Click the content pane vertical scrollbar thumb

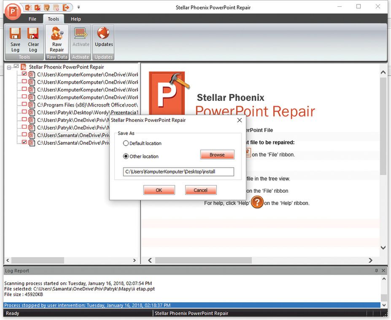pyautogui.click(x=383, y=126)
